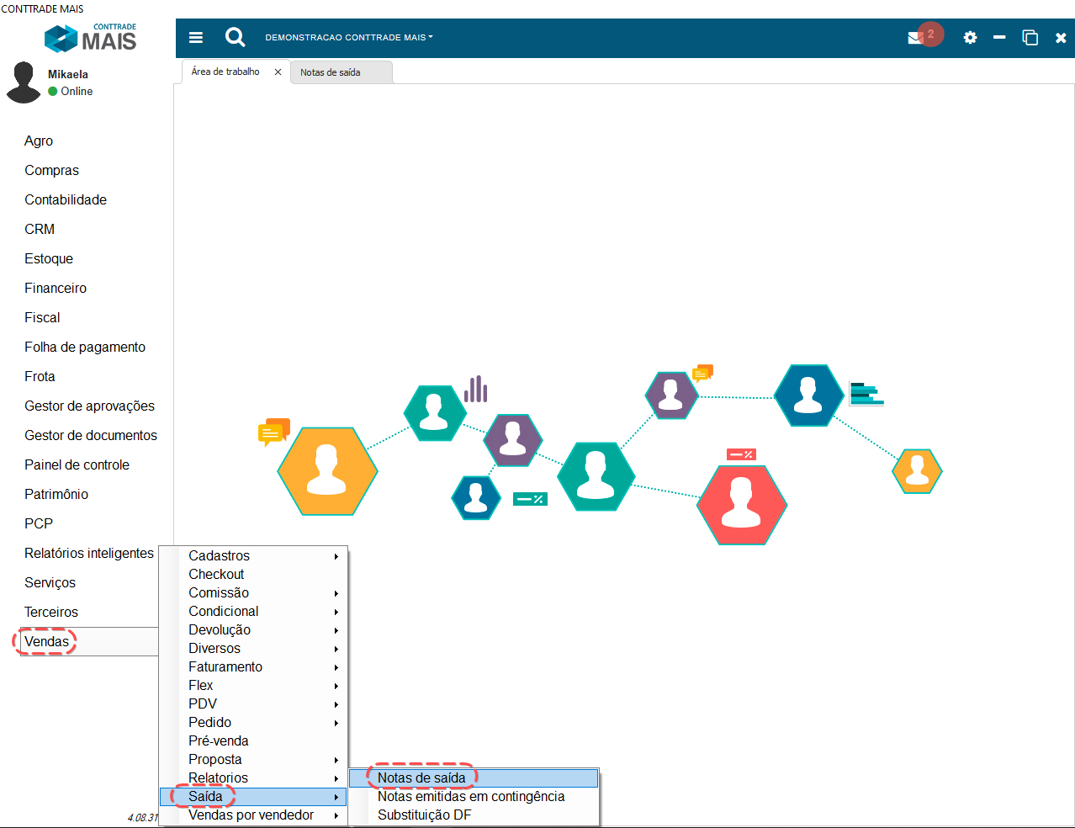Viewport: 1075px width, 828px height.
Task: Click the Checkout menu item
Action: pos(216,574)
